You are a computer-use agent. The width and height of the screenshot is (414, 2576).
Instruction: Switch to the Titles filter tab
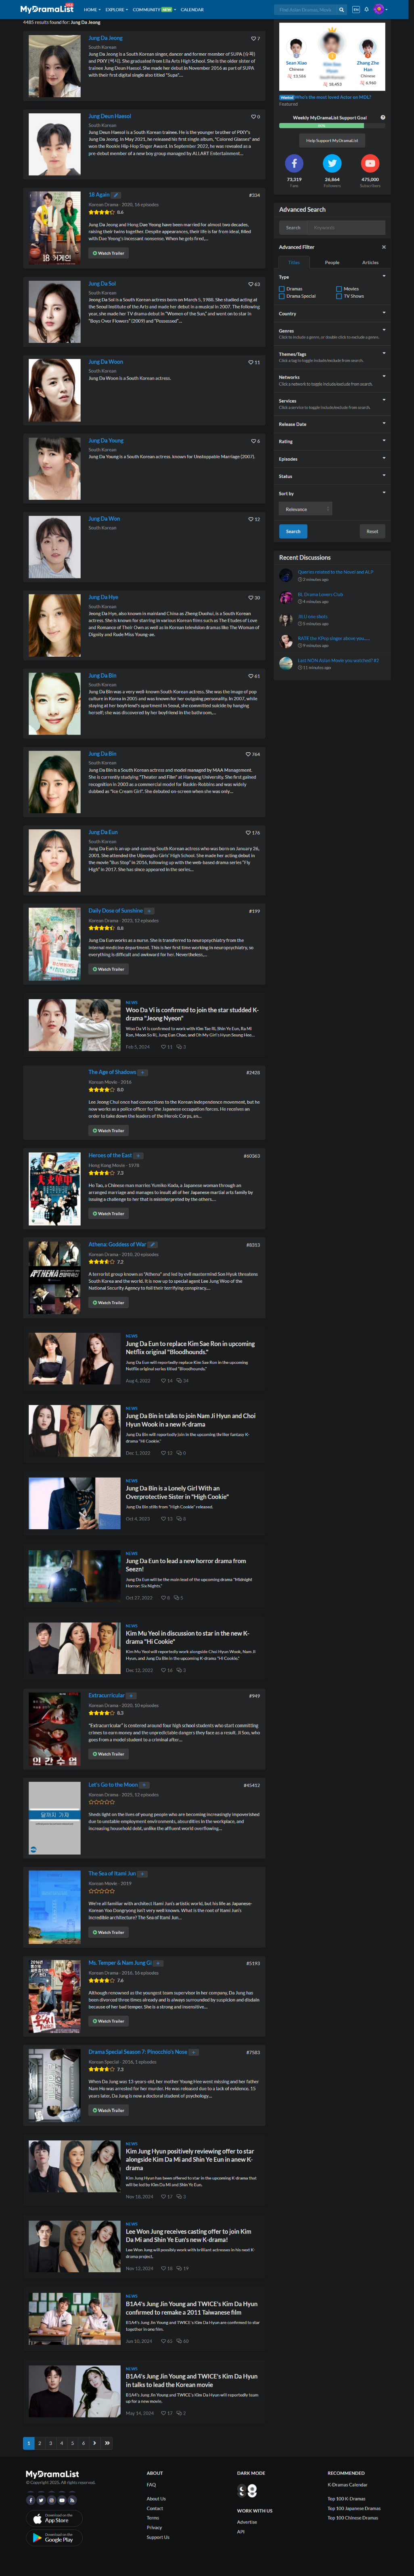click(294, 262)
